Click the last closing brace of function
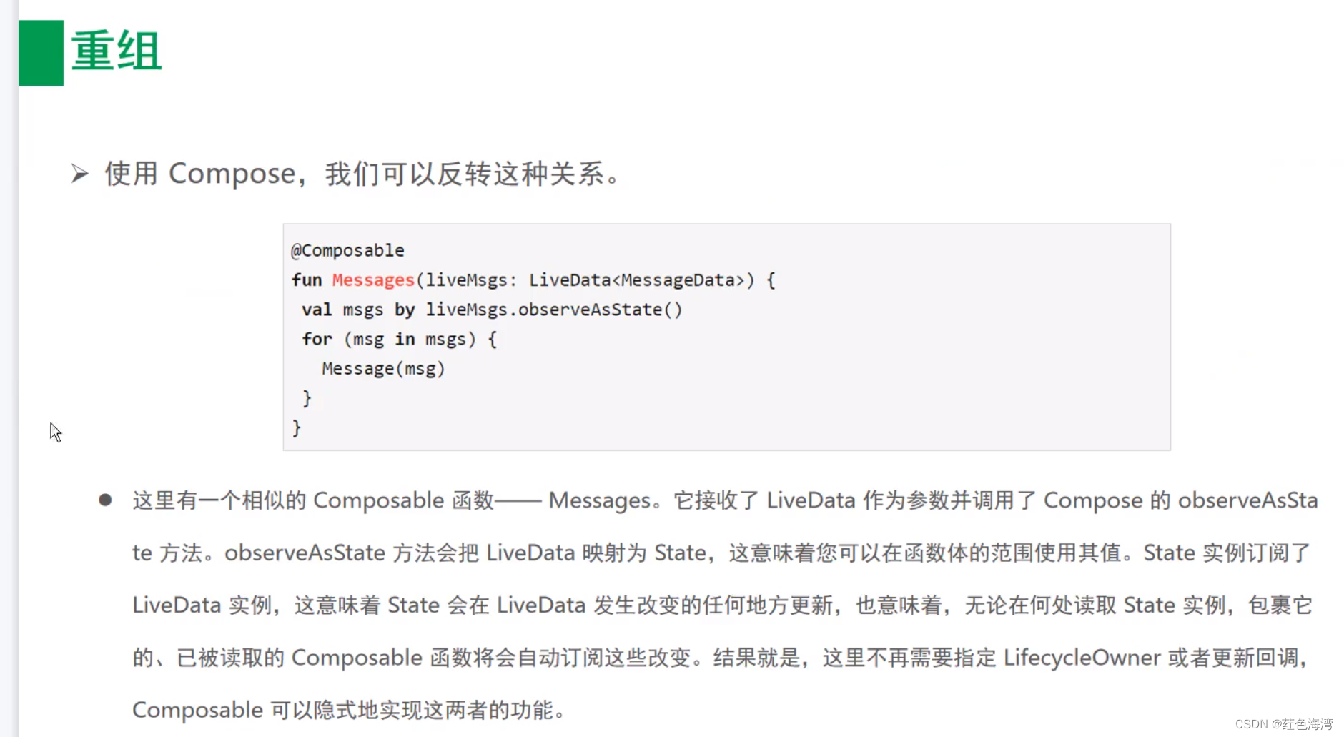Viewport: 1344px width, 737px height. (297, 427)
